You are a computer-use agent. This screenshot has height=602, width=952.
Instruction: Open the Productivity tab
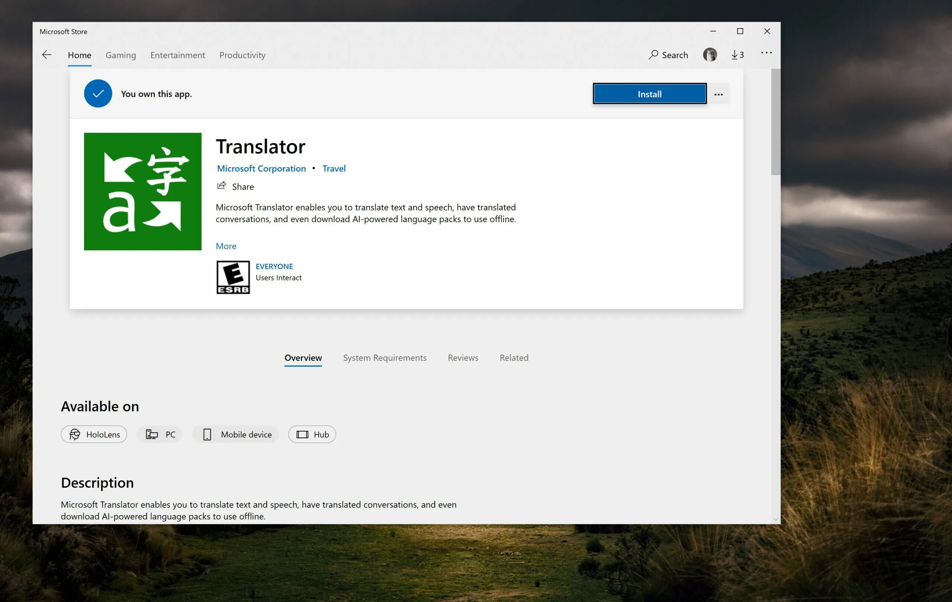tap(242, 55)
